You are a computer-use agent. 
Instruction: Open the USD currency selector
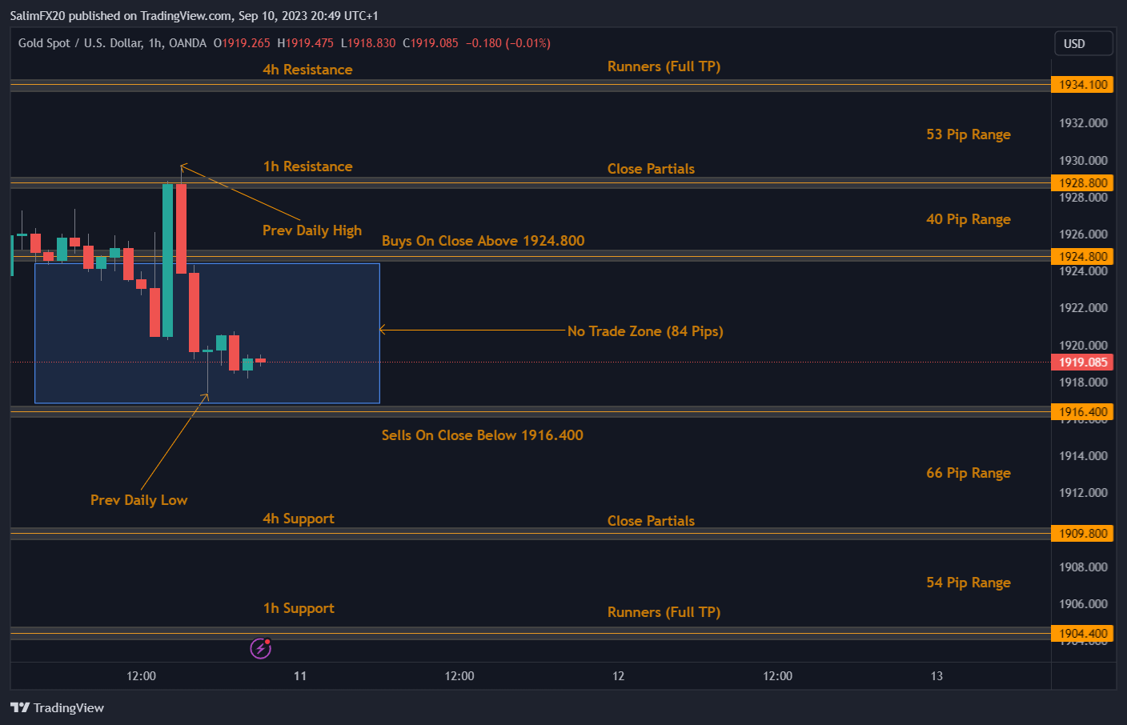(1084, 43)
